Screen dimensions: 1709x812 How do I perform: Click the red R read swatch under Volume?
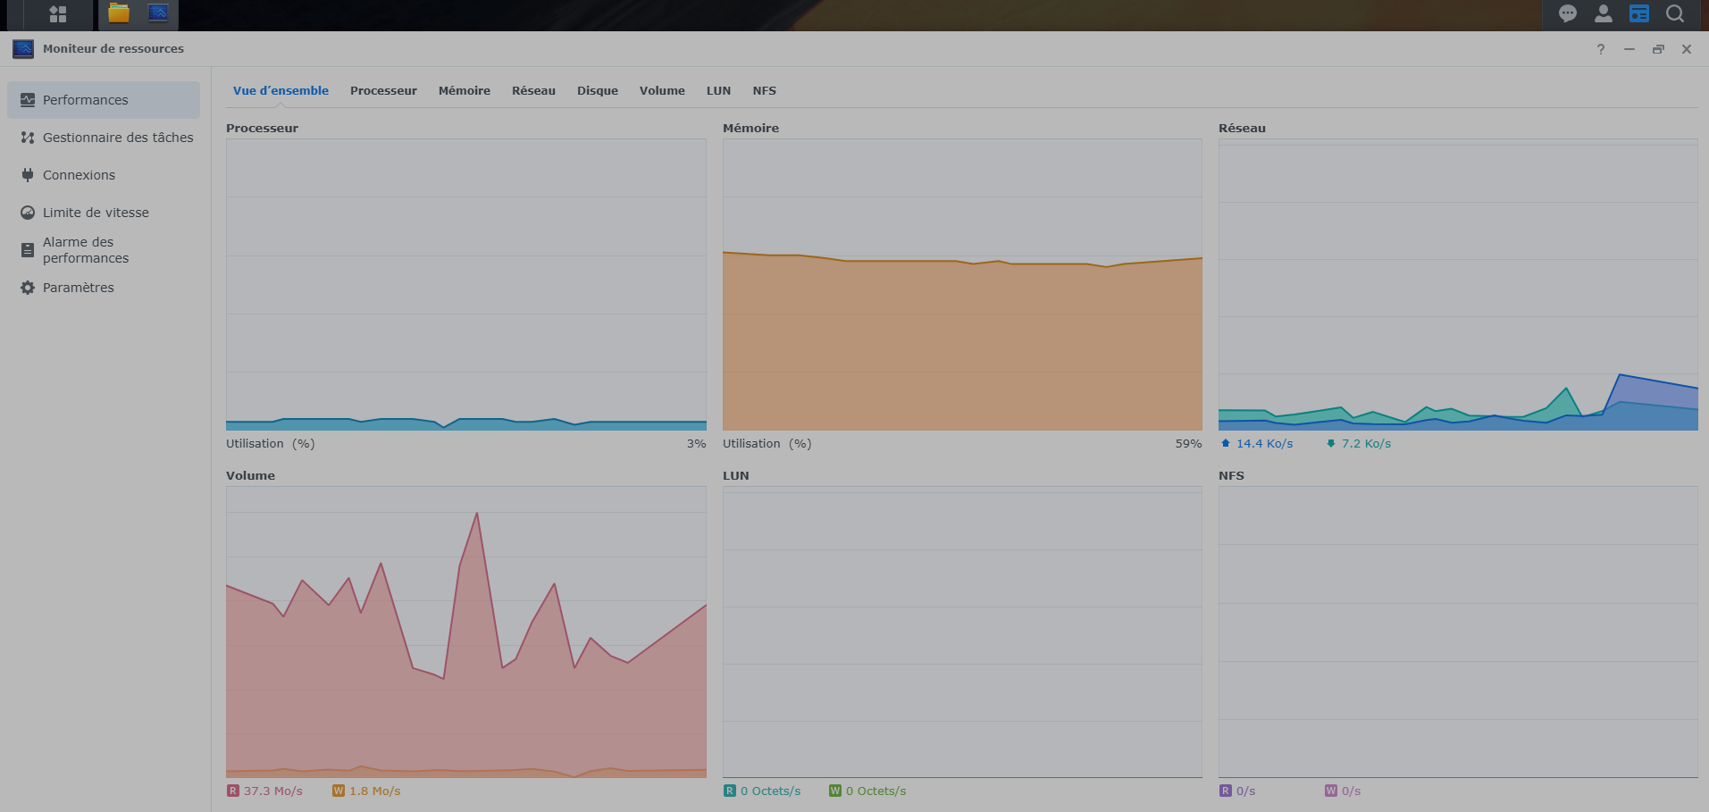233,791
